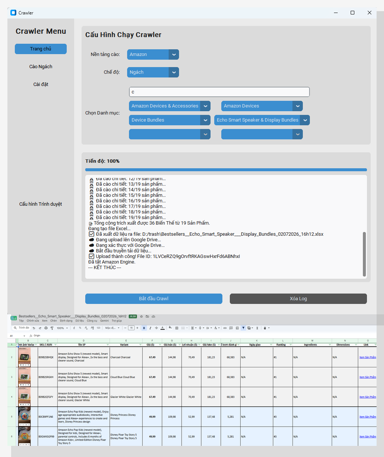Select the paint format roller icon
Viewport: 384px width, 457px height.
pyautogui.click(x=52, y=328)
